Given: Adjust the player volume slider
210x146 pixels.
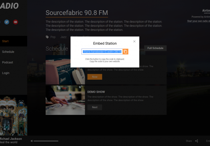Looking at the screenshot, I should tap(46, 141).
